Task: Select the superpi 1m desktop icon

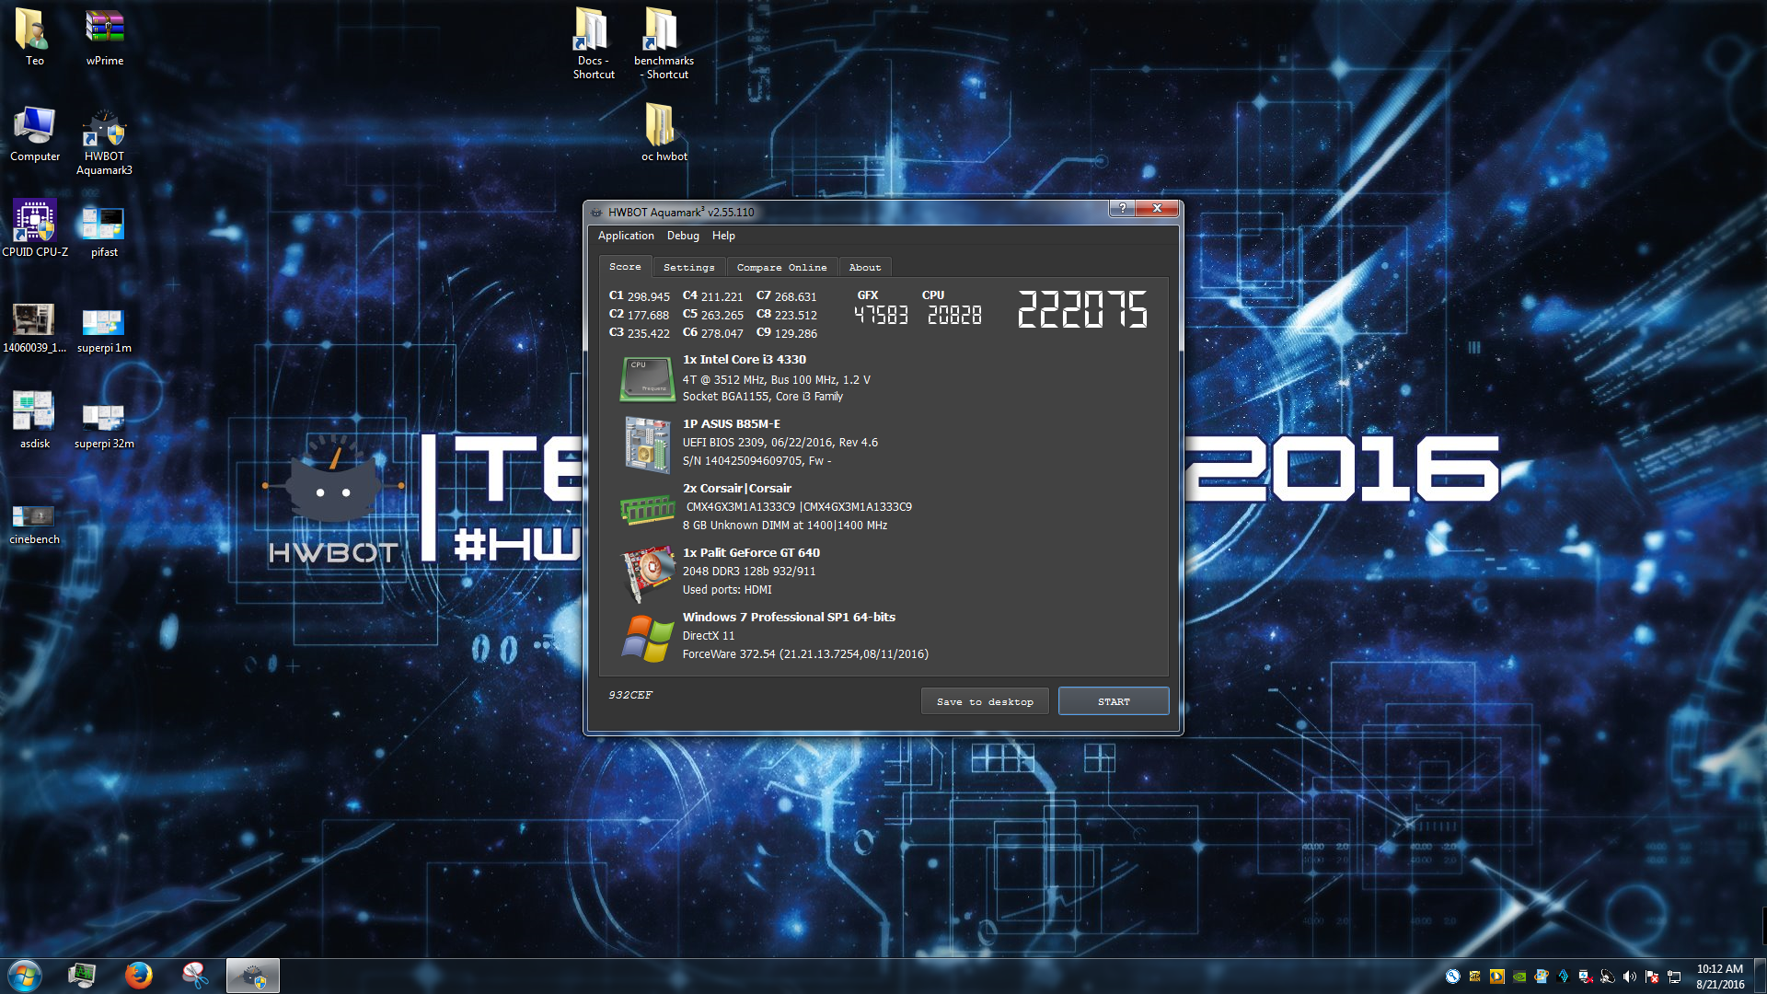Action: click(x=104, y=329)
